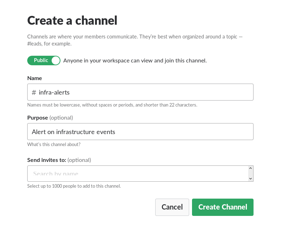Image resolution: width=285 pixels, height=242 pixels.
Task: Click the 'Anyone in your workspace' description text
Action: [x=135, y=61]
